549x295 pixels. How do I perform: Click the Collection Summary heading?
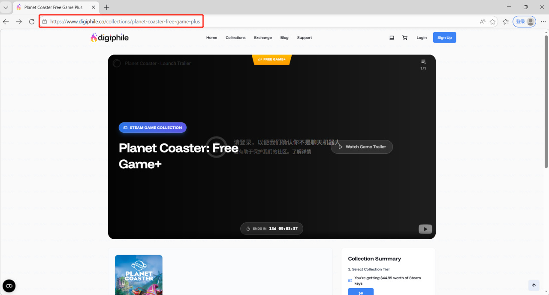374,259
